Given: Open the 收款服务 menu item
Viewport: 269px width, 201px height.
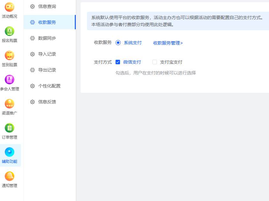Looking at the screenshot, I should point(49,22).
